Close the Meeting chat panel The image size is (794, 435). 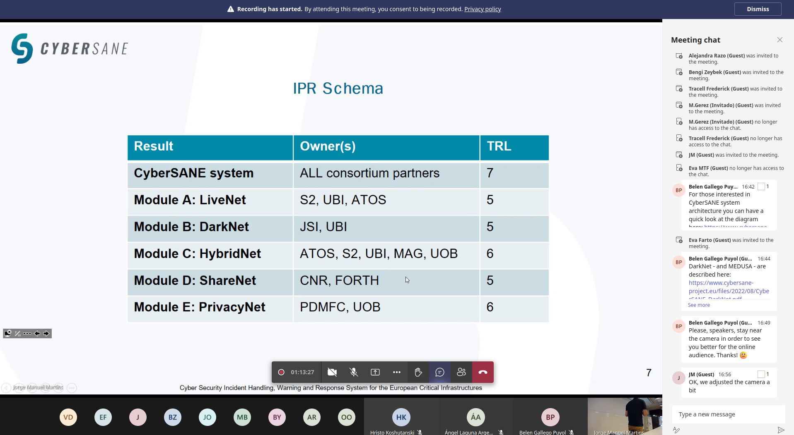(x=780, y=40)
